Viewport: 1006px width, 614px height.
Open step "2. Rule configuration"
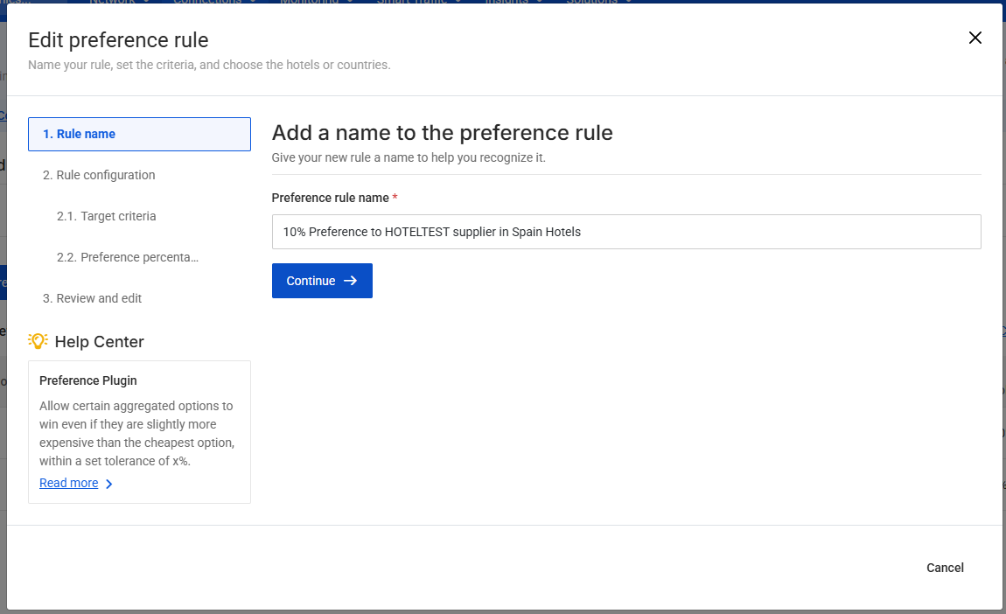point(99,175)
